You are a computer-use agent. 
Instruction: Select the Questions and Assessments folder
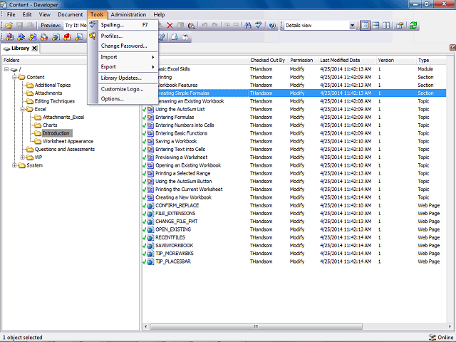tap(65, 150)
